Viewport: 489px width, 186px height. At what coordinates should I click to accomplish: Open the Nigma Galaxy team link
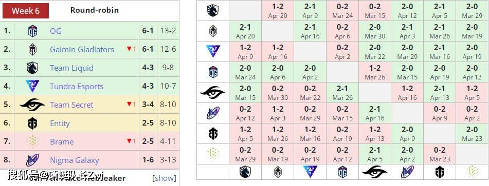(x=74, y=160)
